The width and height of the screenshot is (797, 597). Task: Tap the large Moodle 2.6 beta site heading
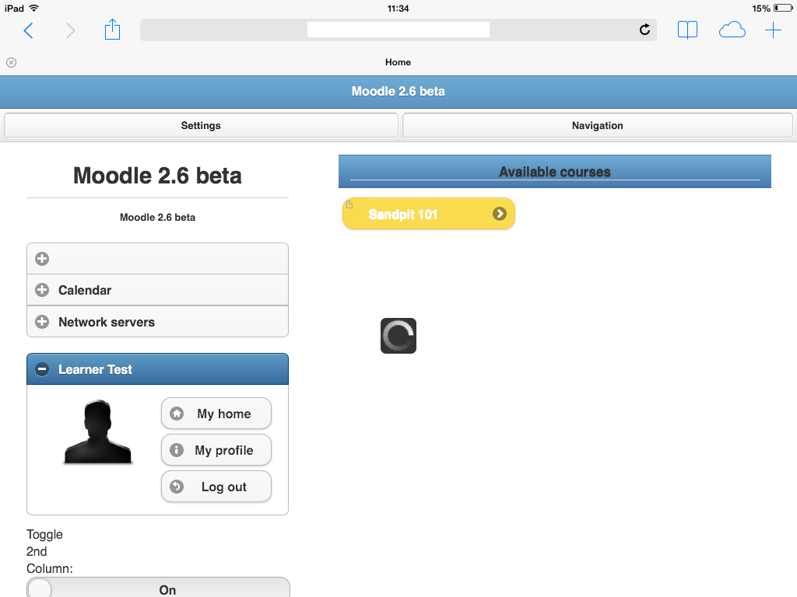157,176
